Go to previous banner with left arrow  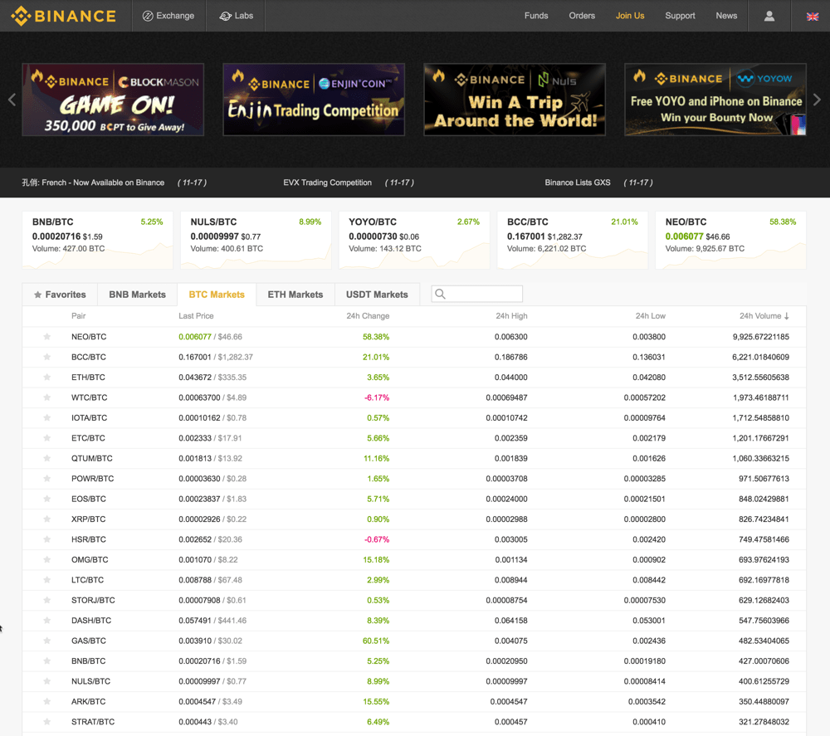[x=12, y=100]
